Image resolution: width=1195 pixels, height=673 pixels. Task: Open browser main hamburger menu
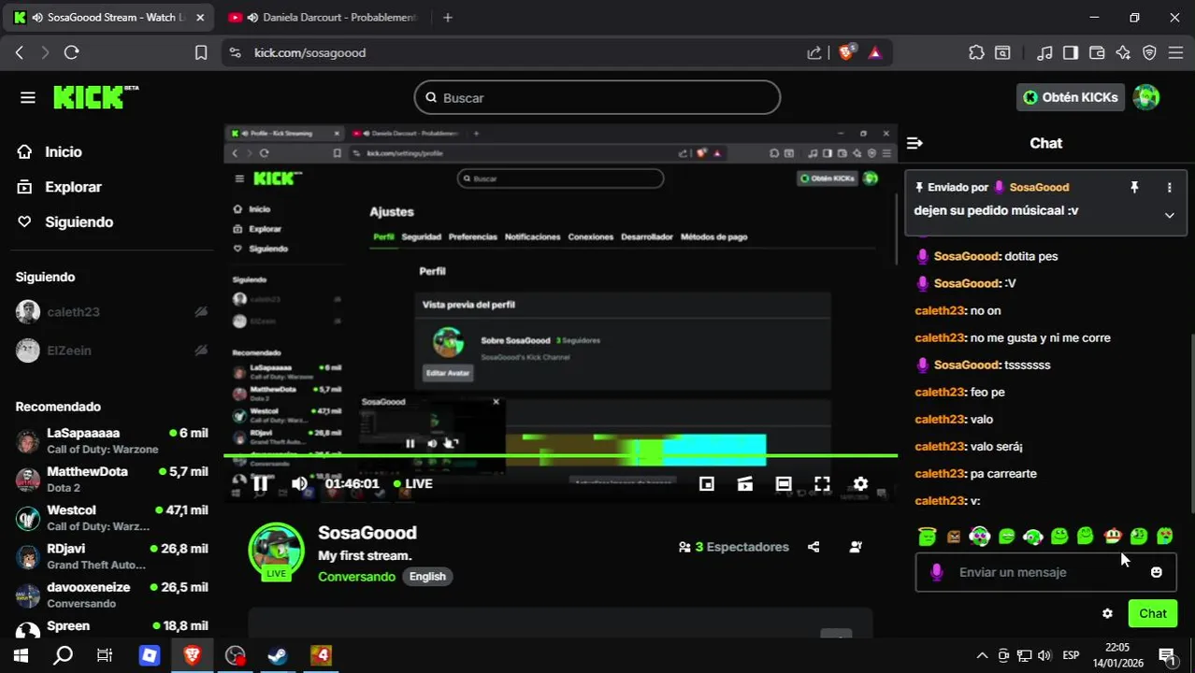1175,53
